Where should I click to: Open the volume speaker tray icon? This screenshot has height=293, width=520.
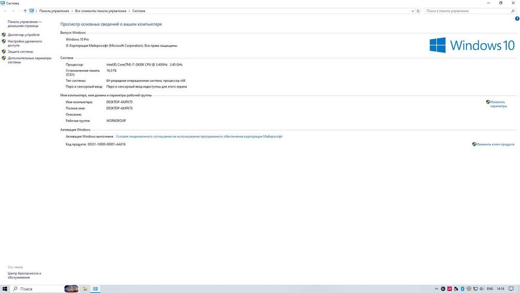point(482,289)
